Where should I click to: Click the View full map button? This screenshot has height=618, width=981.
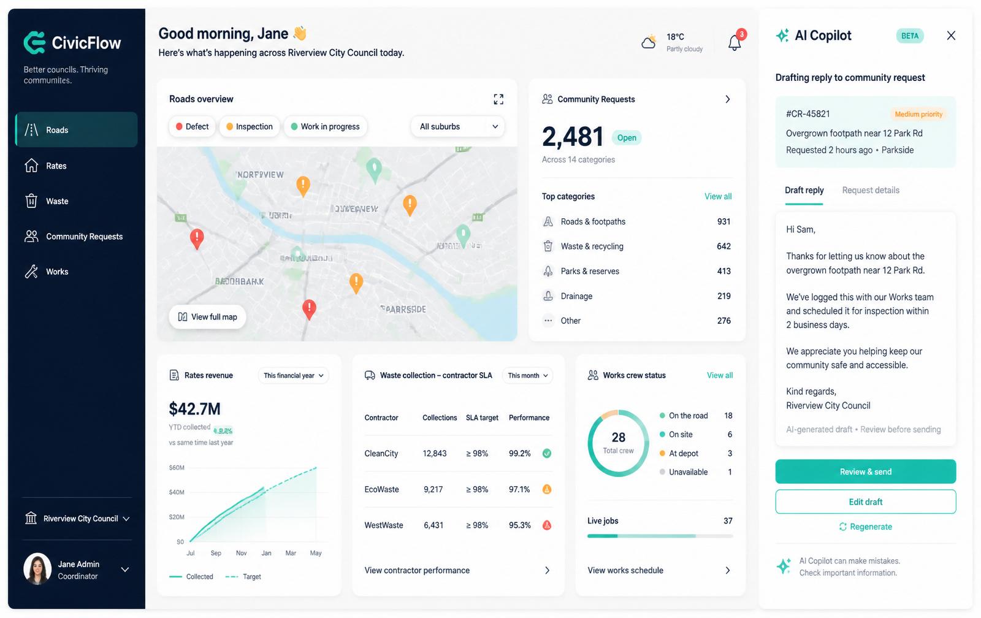(x=207, y=317)
